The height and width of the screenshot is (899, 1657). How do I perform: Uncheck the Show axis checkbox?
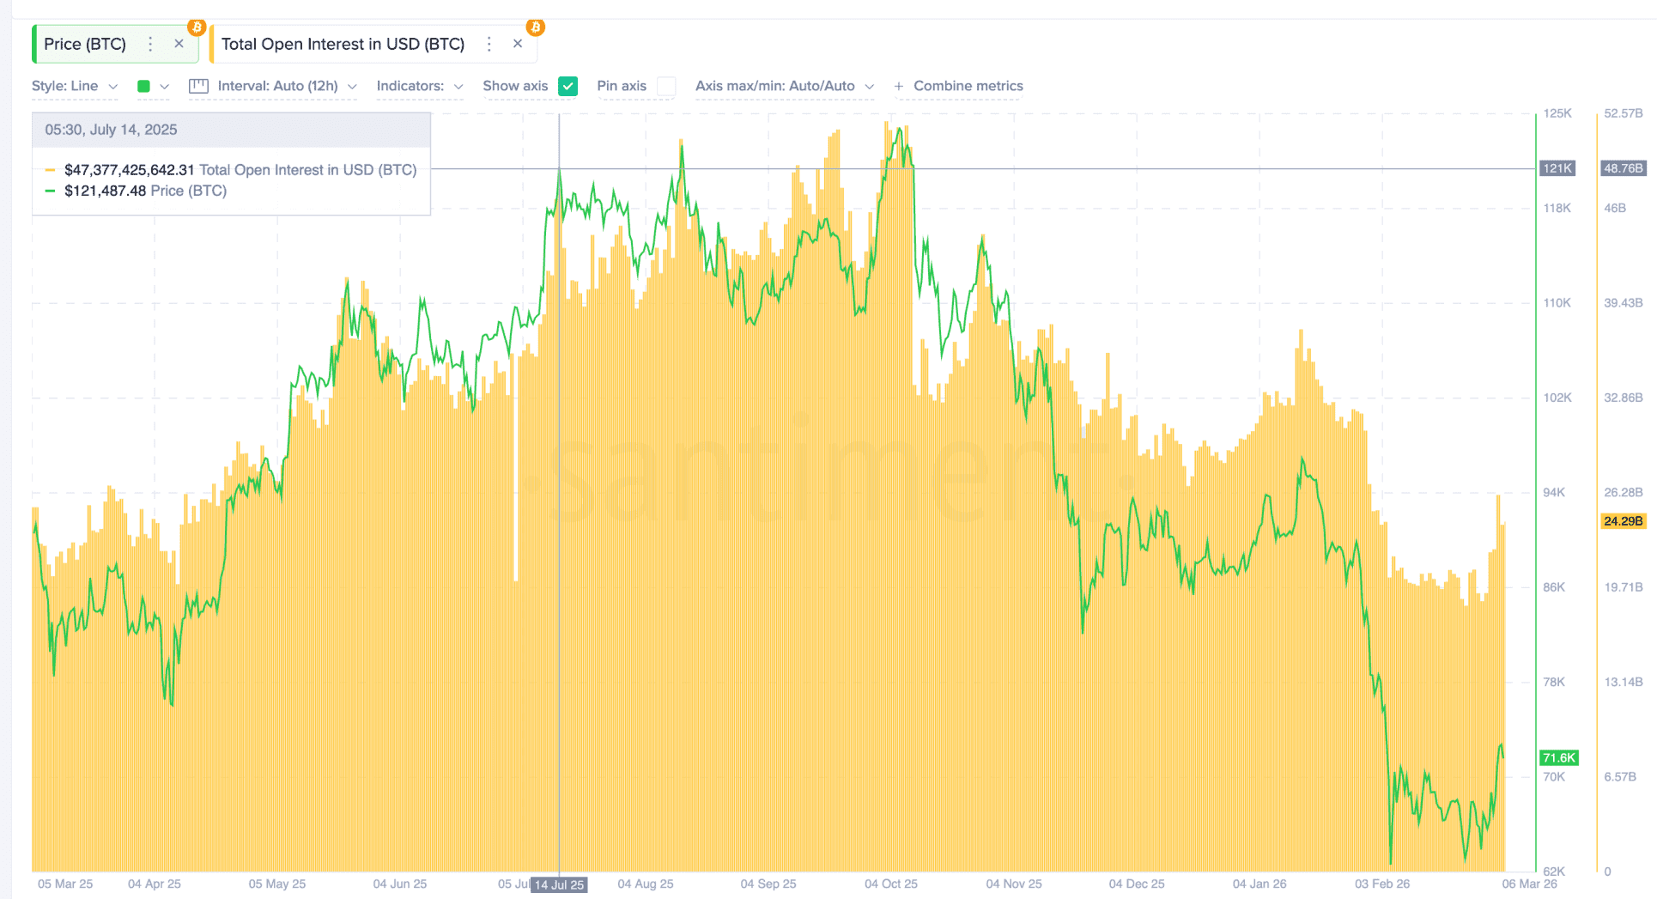(x=568, y=86)
